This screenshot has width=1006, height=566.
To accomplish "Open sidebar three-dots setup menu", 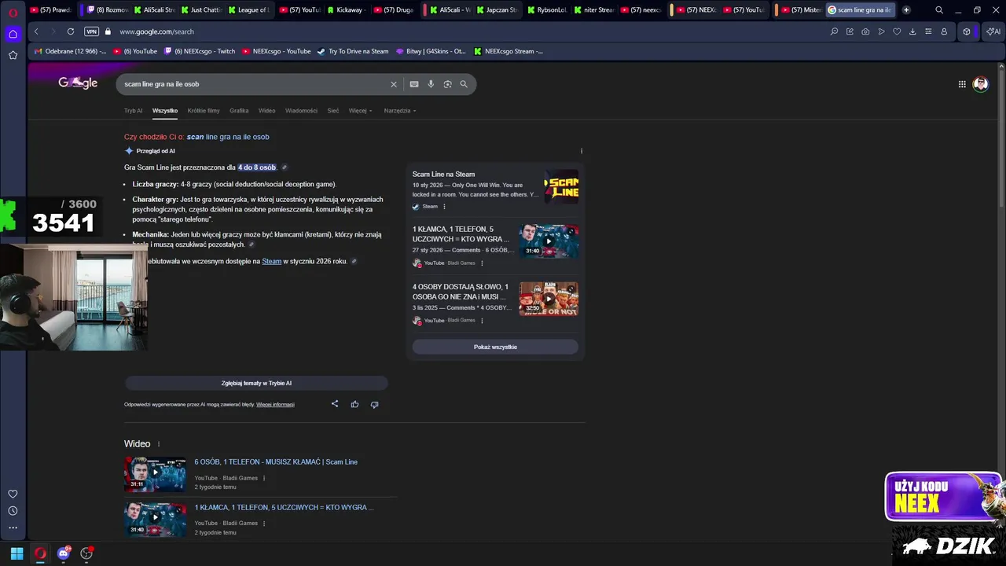I will pyautogui.click(x=13, y=527).
